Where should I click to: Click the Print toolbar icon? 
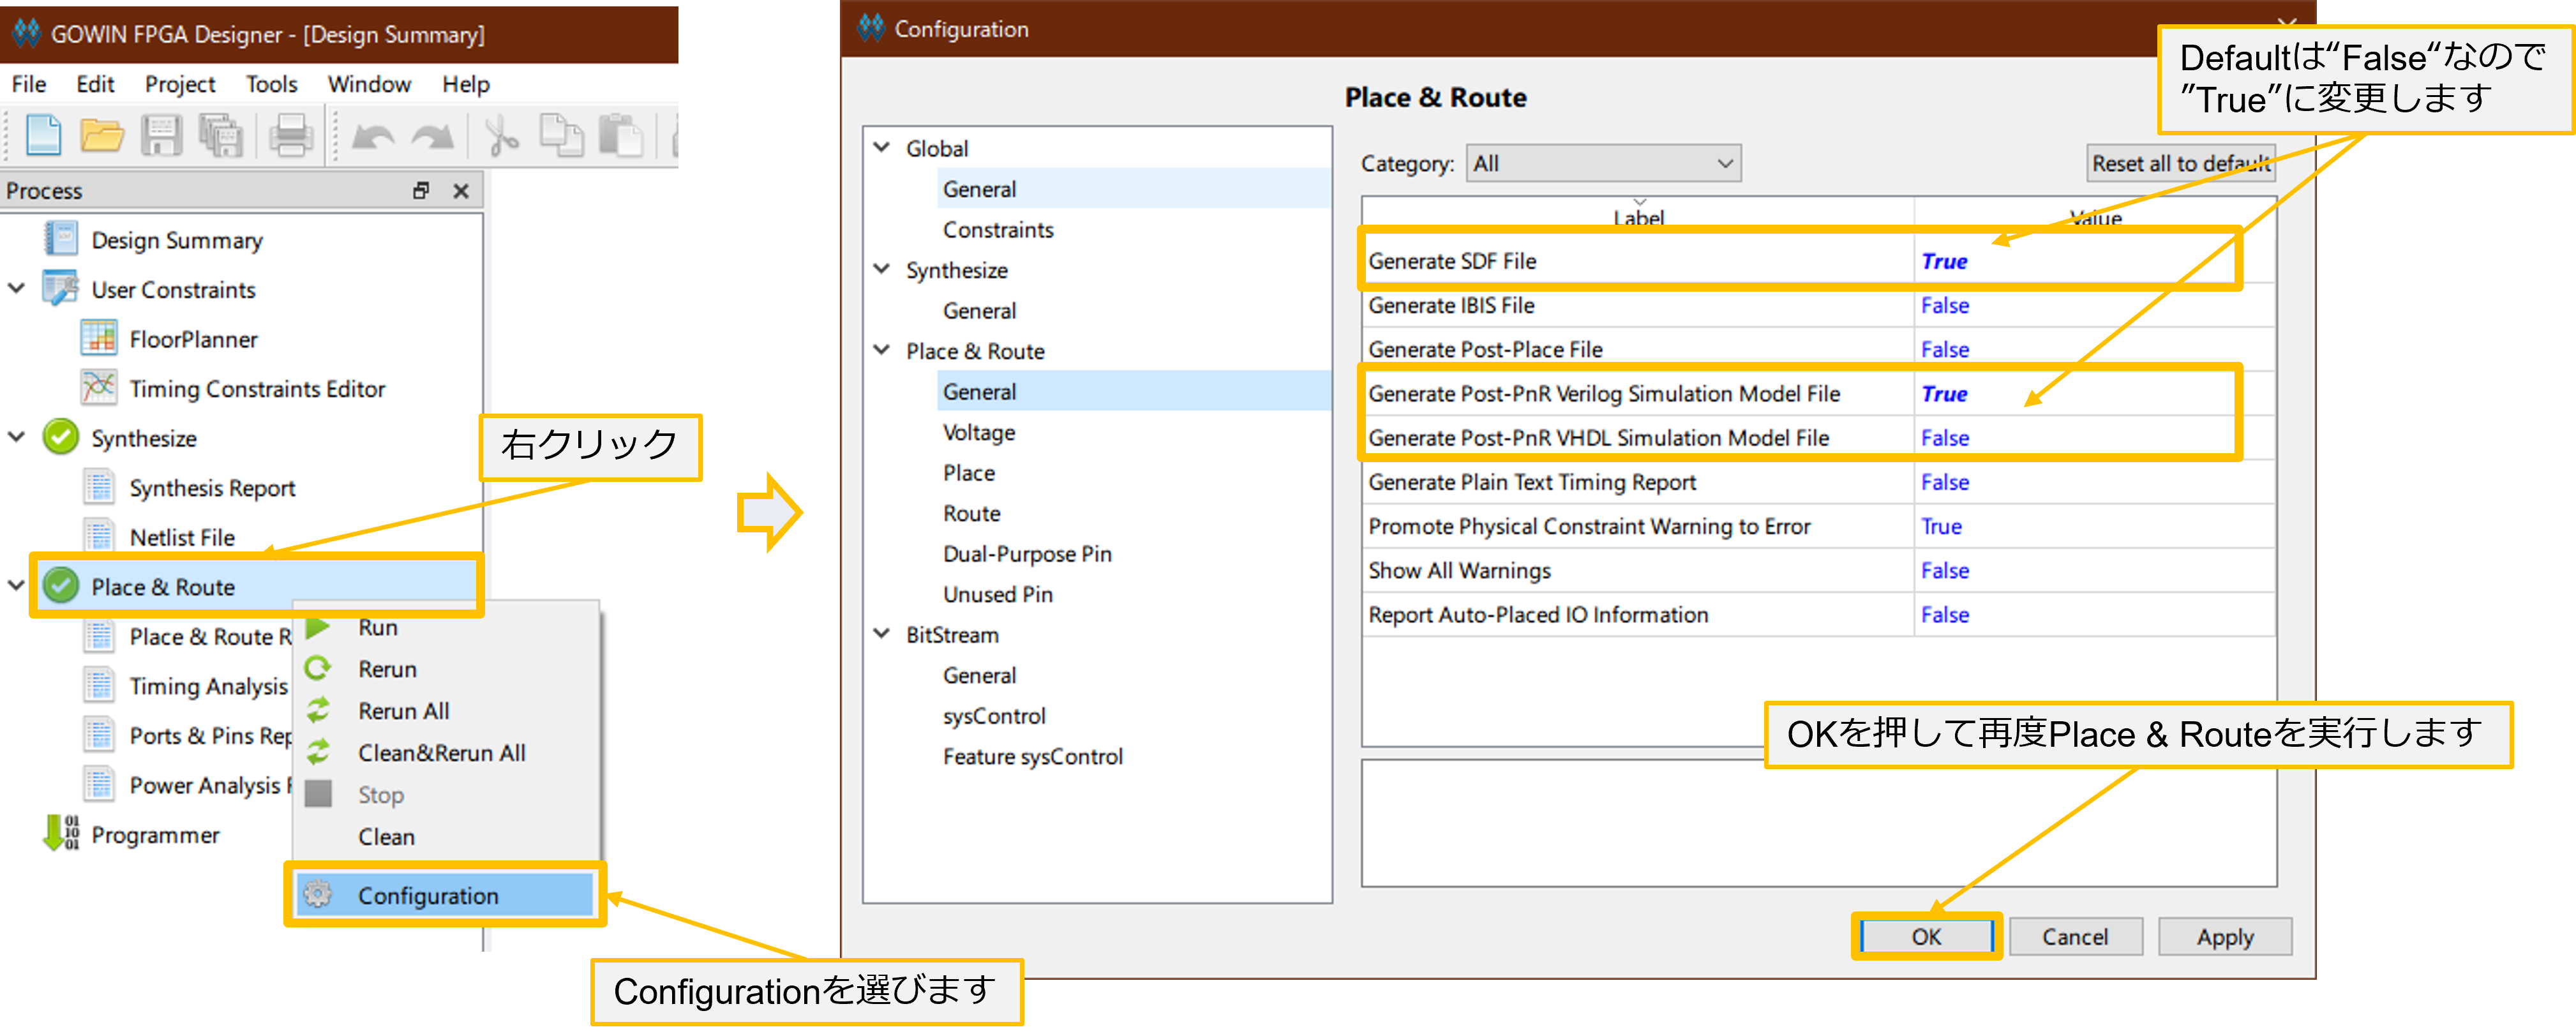click(291, 135)
